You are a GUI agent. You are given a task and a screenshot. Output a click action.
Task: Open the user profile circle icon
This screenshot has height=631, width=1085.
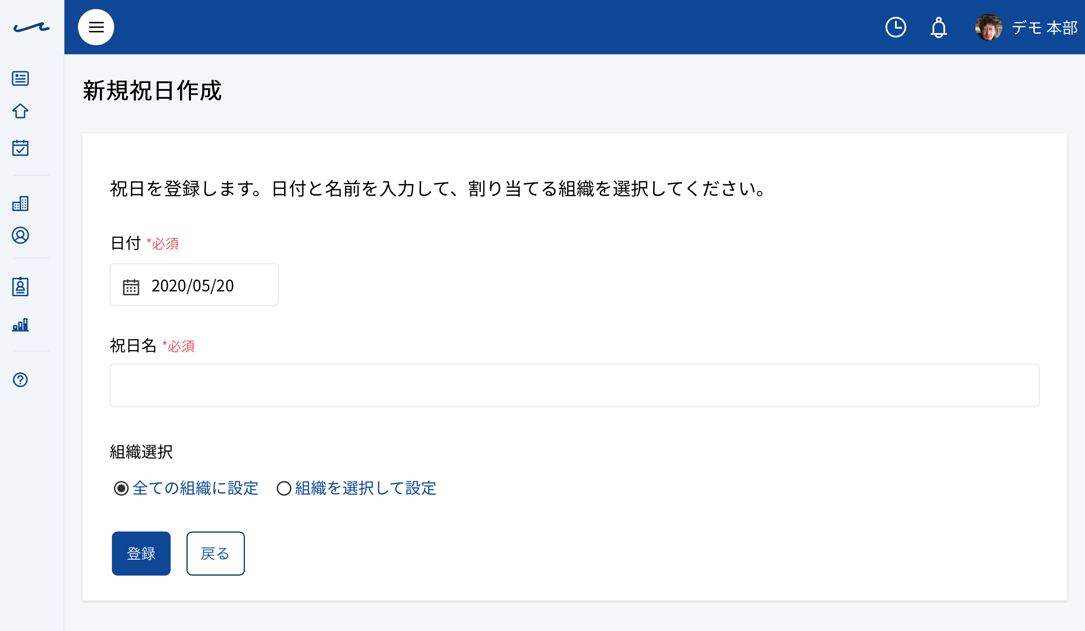(20, 236)
